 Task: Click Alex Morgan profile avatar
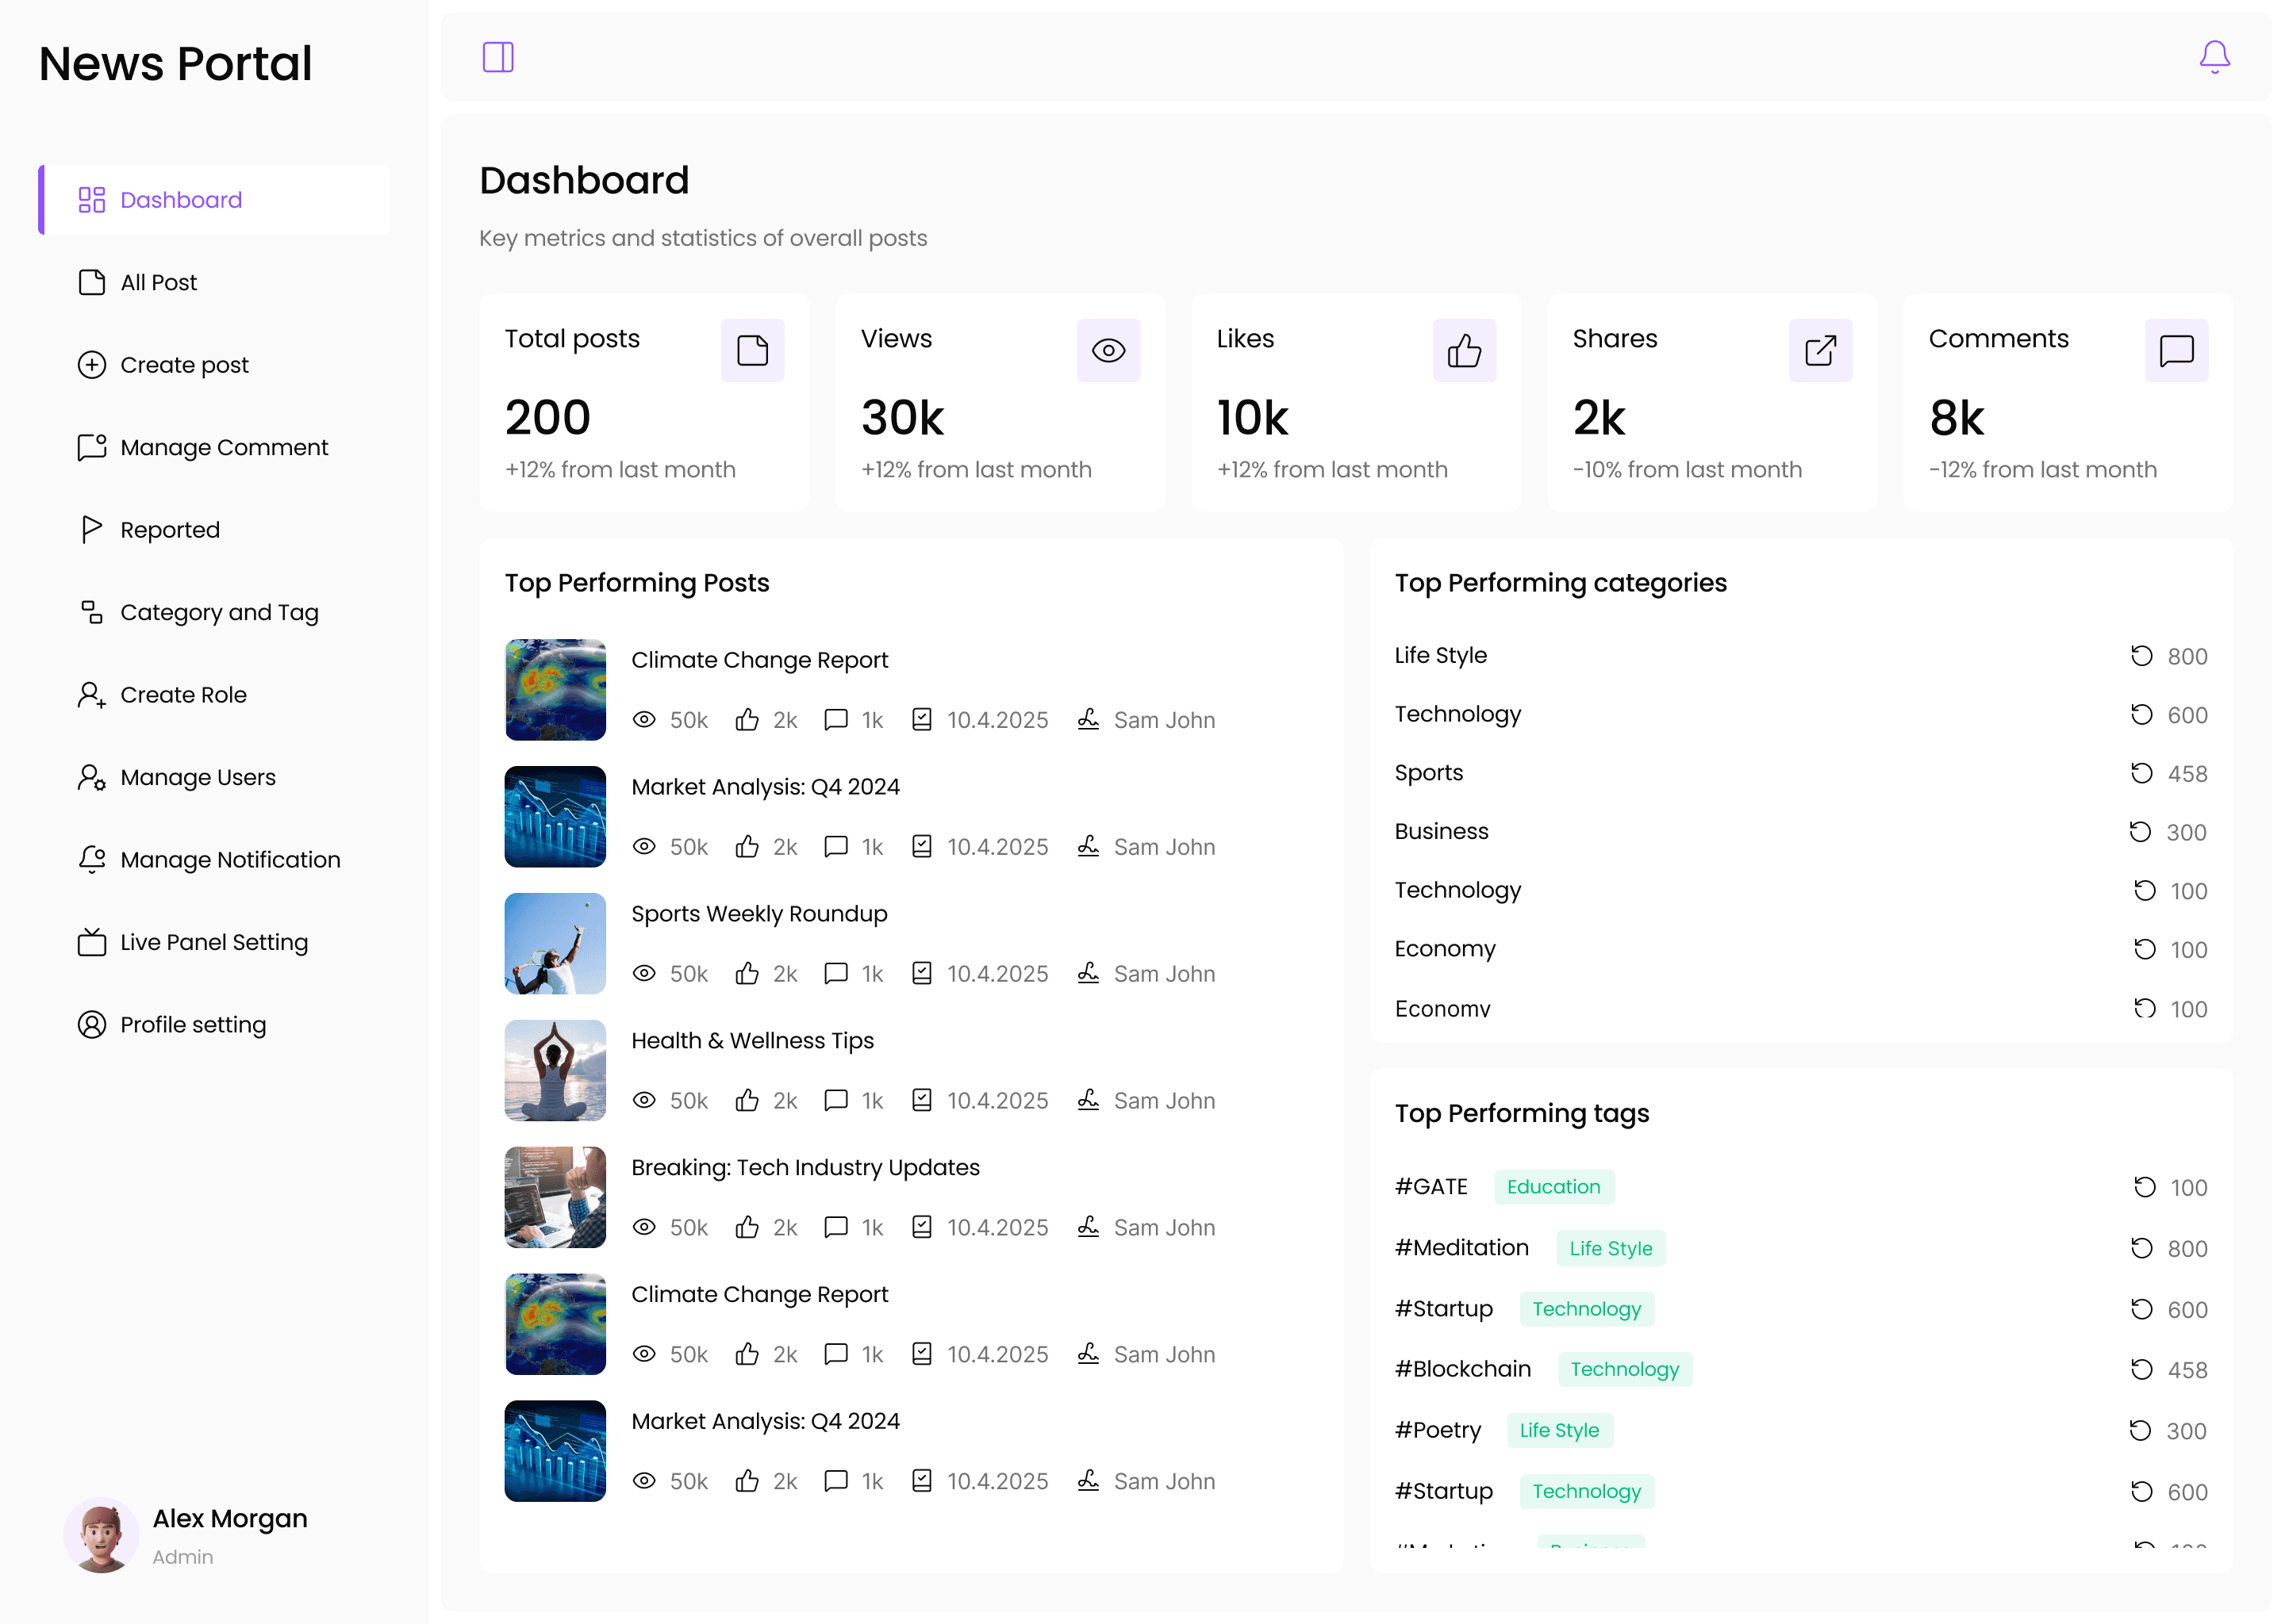click(101, 1534)
